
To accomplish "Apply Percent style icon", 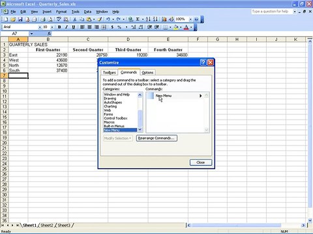I will (x=119, y=27).
